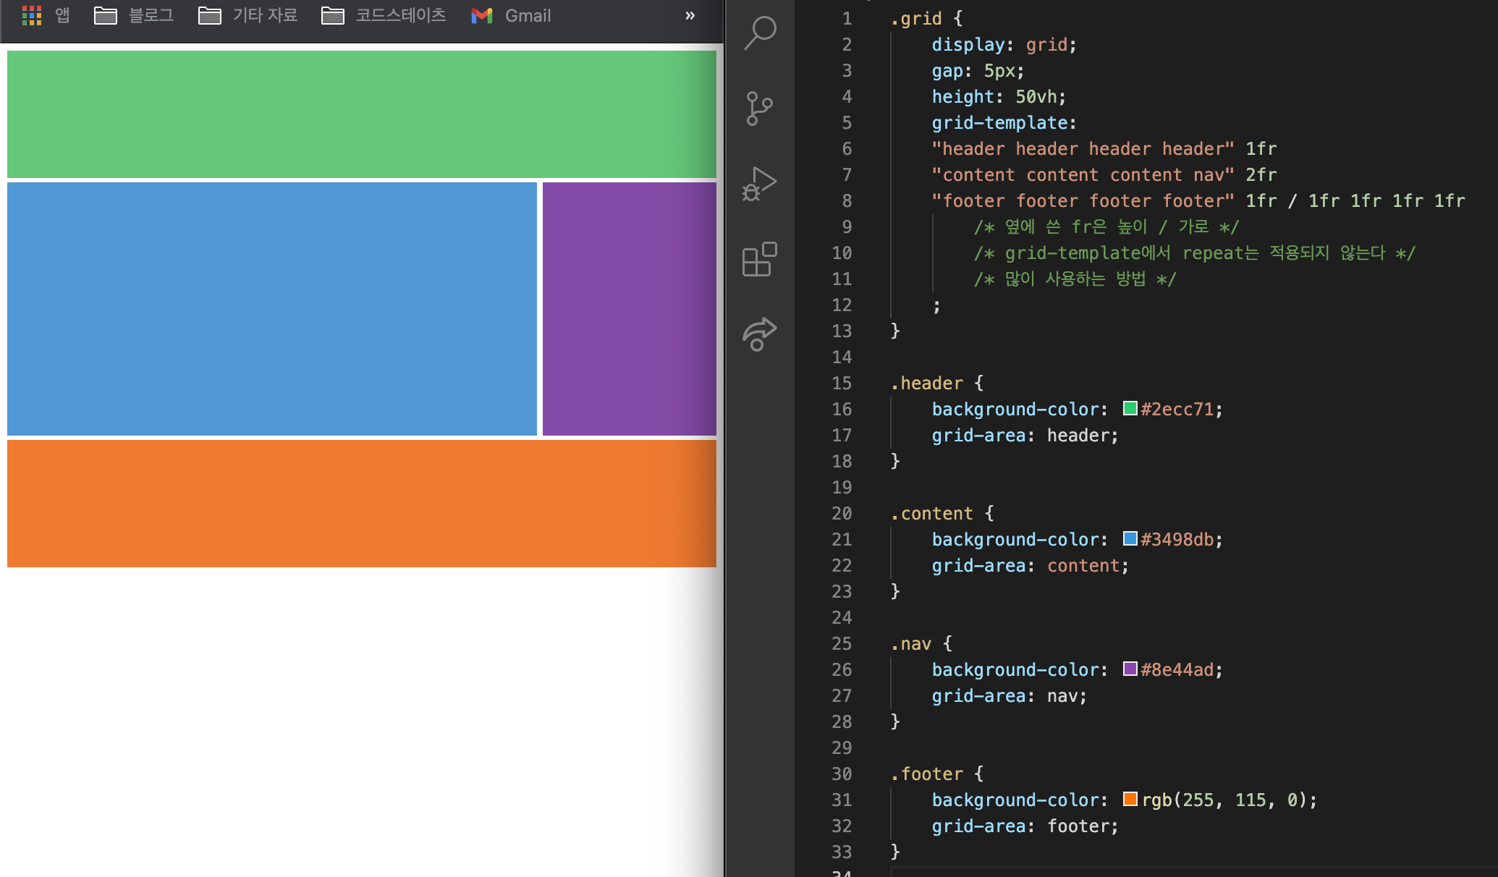Open the 기타 자료 bookmark folder
The height and width of the screenshot is (877, 1498).
248,15
